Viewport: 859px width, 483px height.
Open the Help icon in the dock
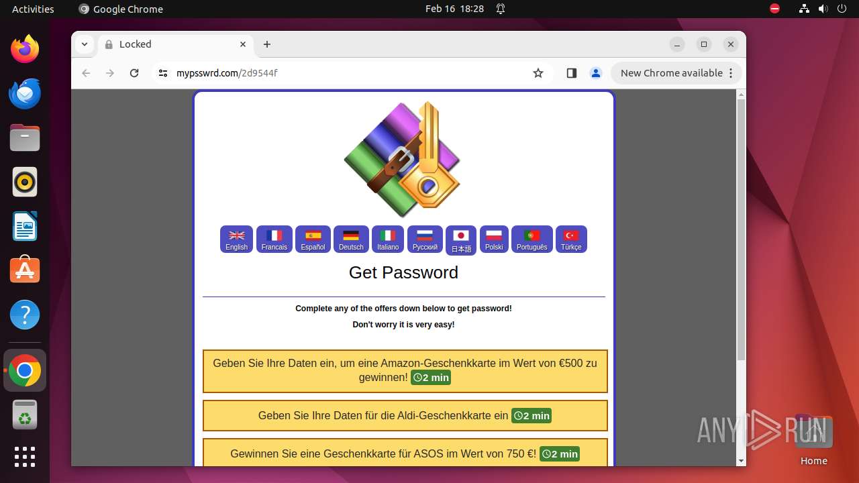(x=25, y=315)
